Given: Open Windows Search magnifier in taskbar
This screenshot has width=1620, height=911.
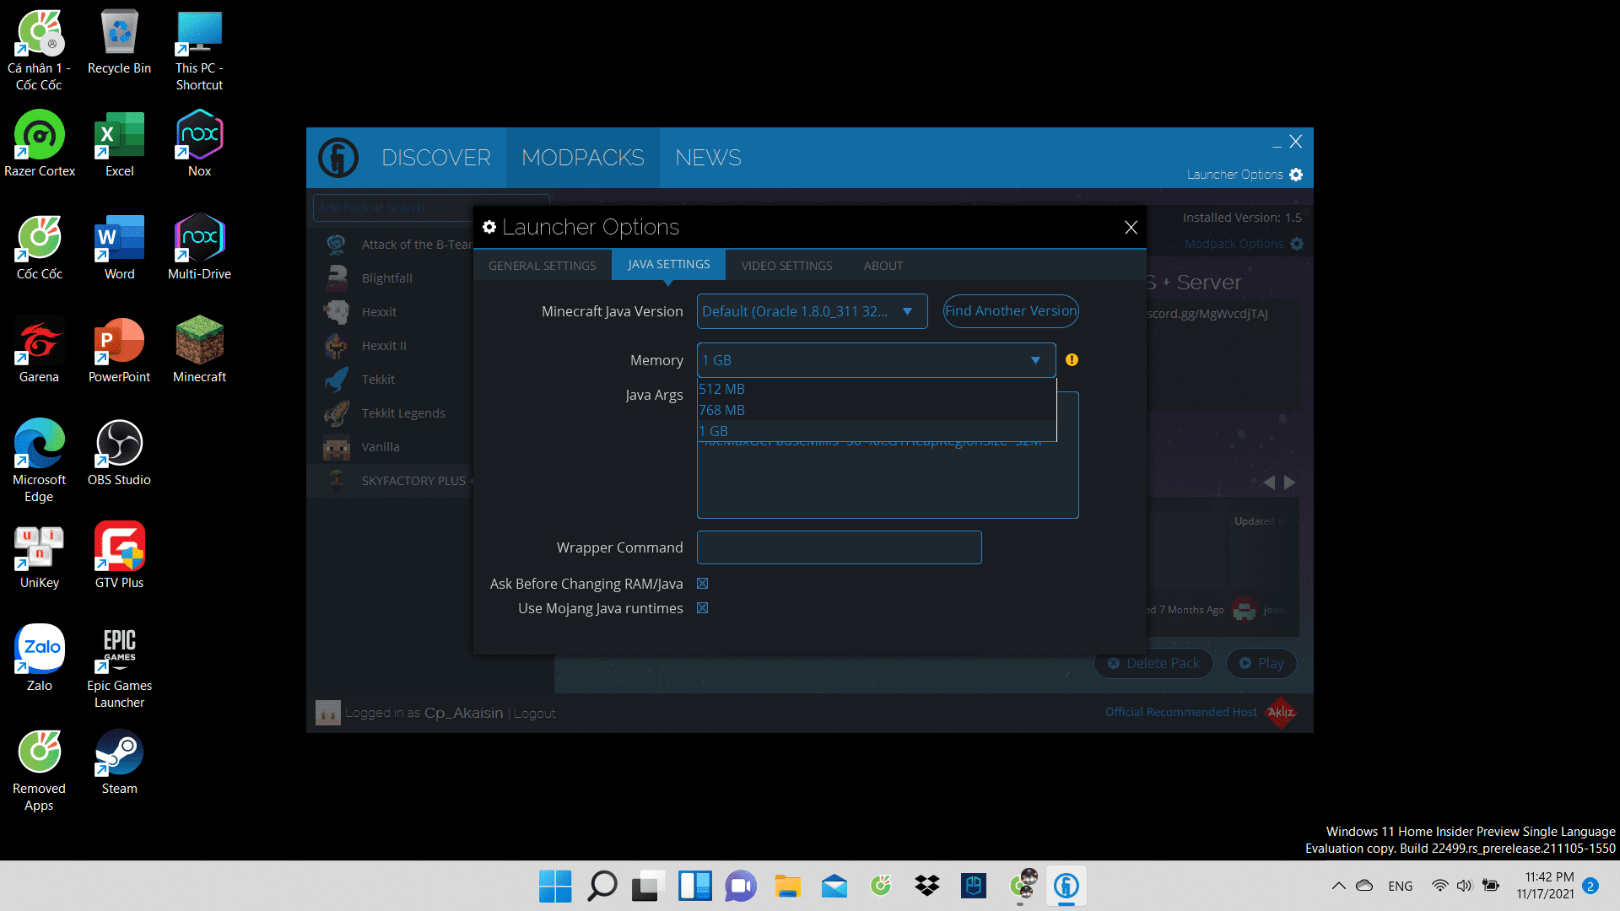Looking at the screenshot, I should click(602, 886).
